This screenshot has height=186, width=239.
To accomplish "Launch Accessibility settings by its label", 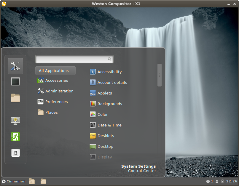I will click(110, 72).
